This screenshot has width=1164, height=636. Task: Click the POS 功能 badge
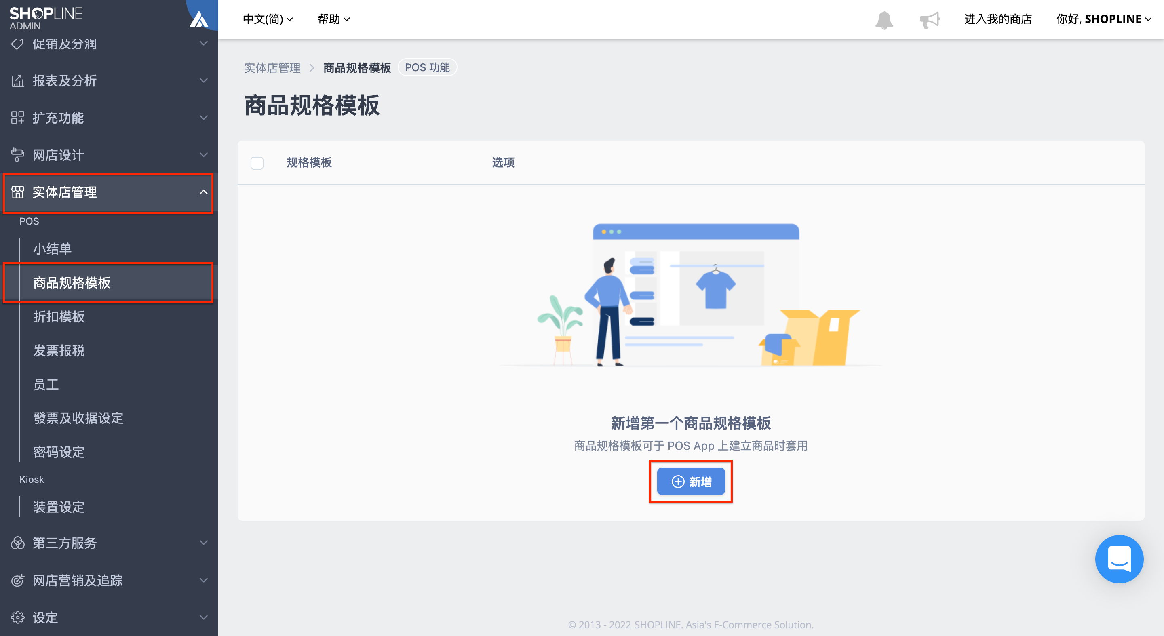coord(427,68)
